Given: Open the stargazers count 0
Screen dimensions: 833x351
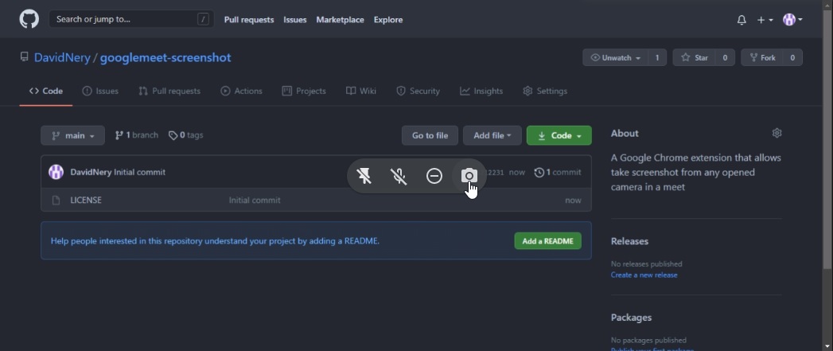Looking at the screenshot, I should [725, 57].
